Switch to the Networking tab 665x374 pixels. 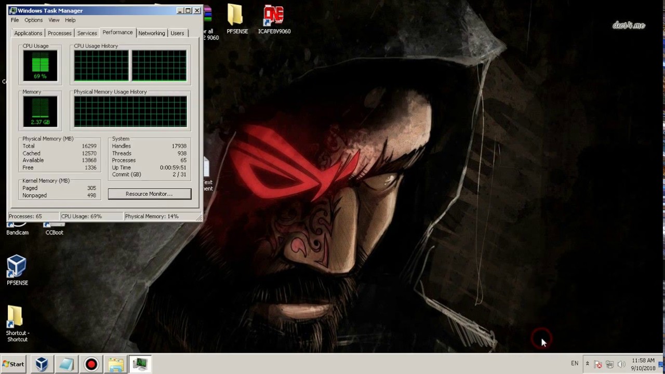(152, 33)
